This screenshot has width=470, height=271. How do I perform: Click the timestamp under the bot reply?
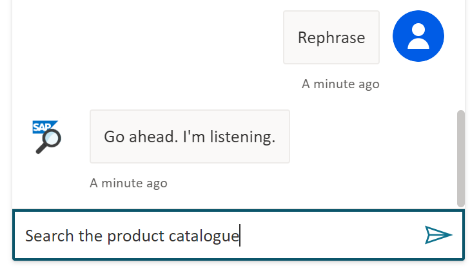pos(128,183)
